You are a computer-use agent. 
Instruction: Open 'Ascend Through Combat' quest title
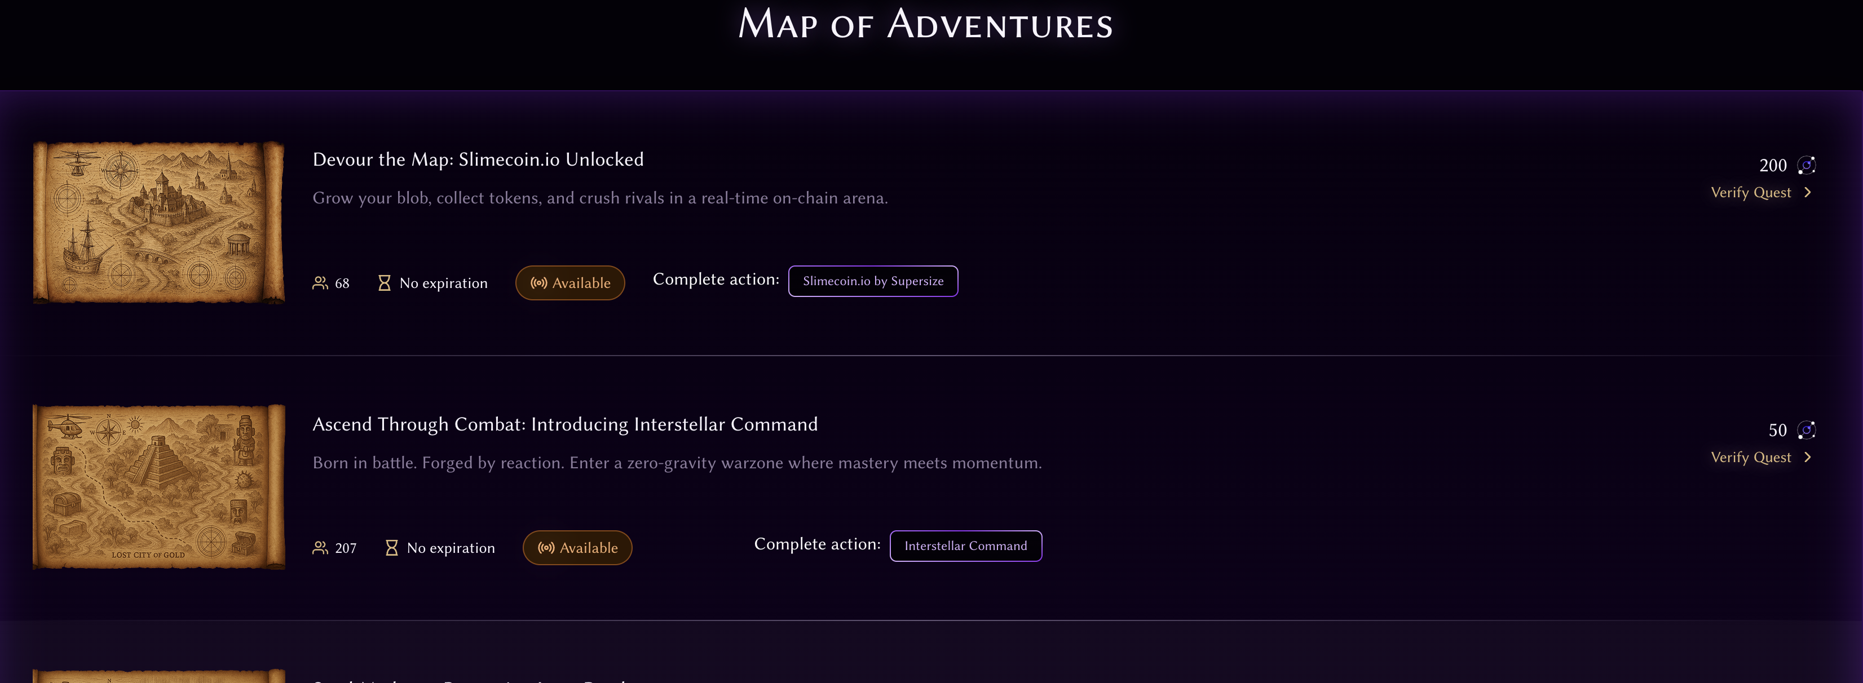(x=565, y=424)
